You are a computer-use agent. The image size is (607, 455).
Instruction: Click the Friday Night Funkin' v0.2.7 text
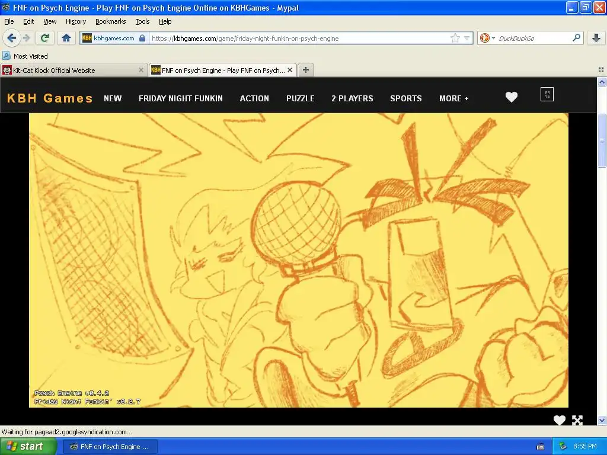(x=87, y=402)
